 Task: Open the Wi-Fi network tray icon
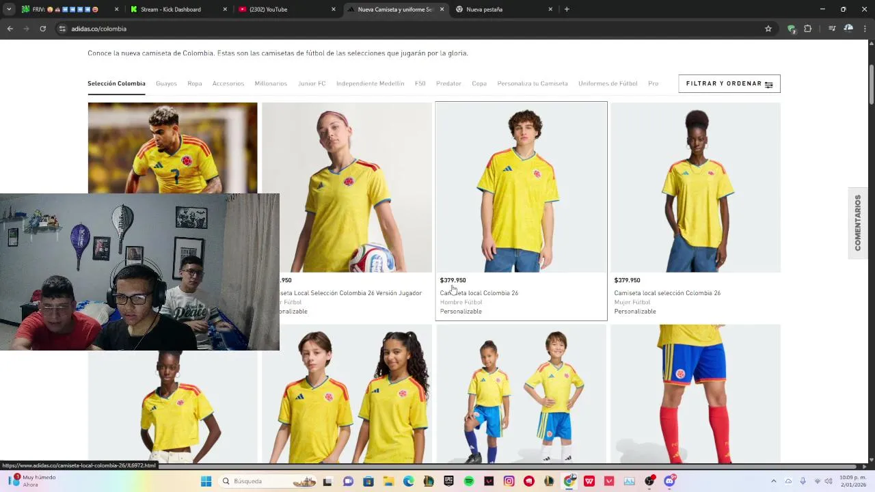[x=817, y=481]
